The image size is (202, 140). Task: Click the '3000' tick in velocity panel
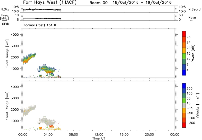15,98
